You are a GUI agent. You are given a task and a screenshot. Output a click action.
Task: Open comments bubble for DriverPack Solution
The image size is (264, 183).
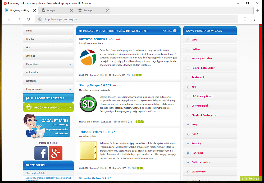(129, 75)
